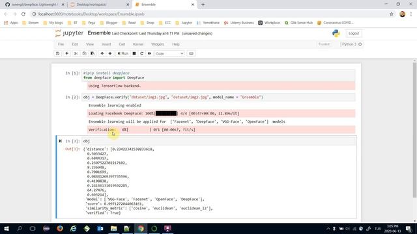Open the Udemy Business bookmark
The image size is (417, 234).
pyautogui.click(x=239, y=23)
